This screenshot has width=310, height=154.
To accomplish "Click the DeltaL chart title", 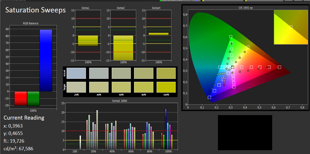I will point(86,8).
